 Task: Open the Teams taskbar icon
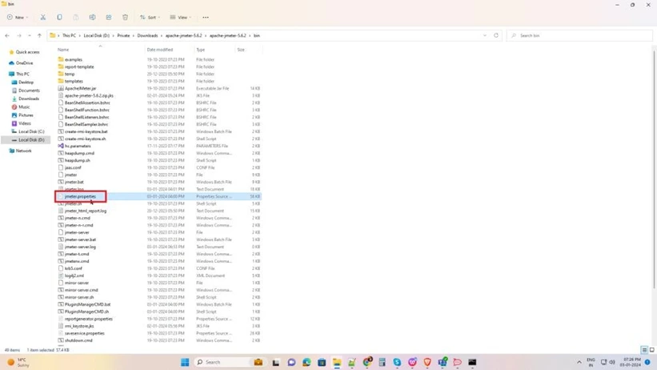(443, 362)
